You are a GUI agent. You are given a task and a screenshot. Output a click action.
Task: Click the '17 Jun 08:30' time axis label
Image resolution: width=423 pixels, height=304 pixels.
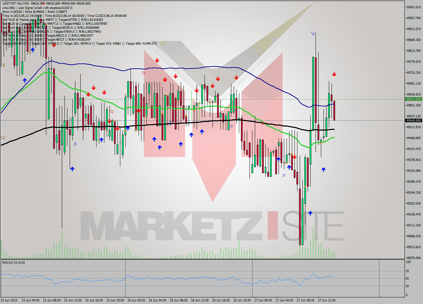(x=305, y=300)
